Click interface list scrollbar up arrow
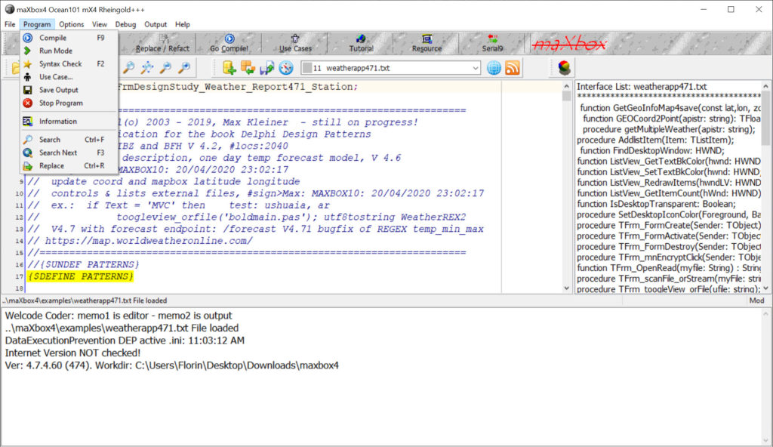Viewport: 773px width, 447px height. point(765,86)
